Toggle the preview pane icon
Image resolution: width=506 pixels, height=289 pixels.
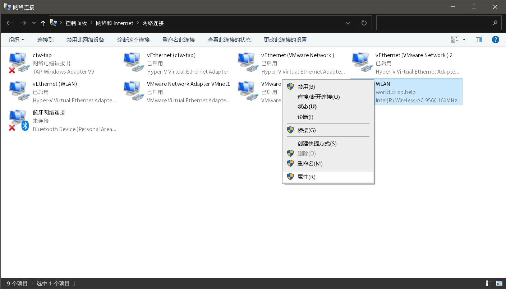[479, 39]
